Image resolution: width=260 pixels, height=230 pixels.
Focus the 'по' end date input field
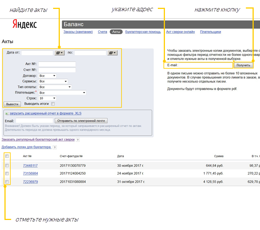pos(90,53)
